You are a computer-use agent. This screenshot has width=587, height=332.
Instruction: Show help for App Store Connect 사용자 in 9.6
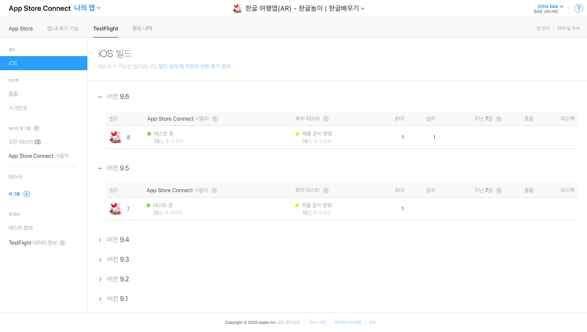[x=215, y=119]
